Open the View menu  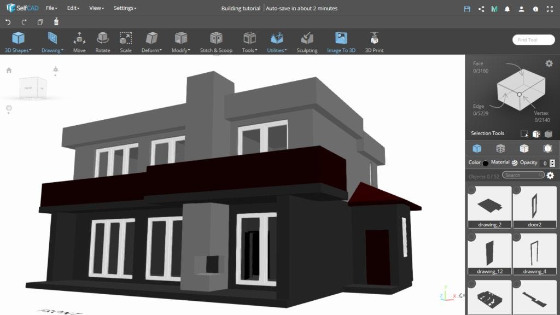point(95,8)
